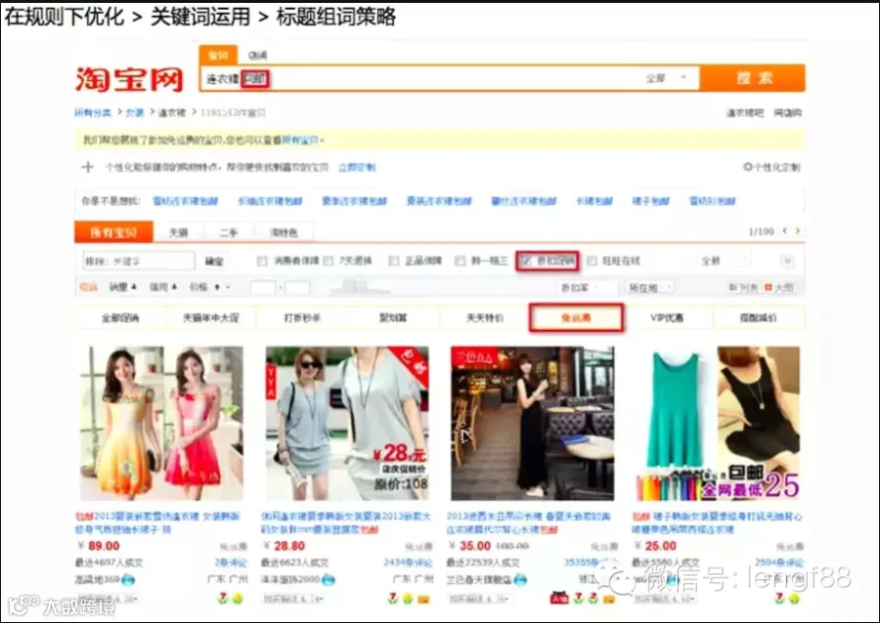Open the discount rate (折扣率) dropdown
Image resolution: width=880 pixels, height=623 pixels.
(589, 287)
